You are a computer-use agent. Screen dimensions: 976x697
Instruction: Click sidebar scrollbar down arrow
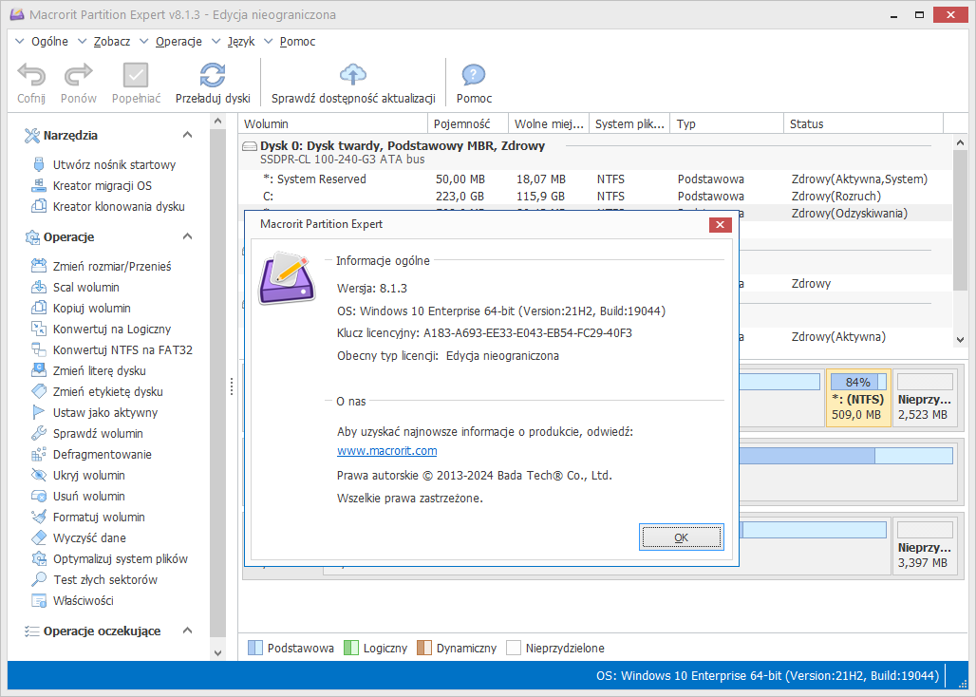[217, 652]
